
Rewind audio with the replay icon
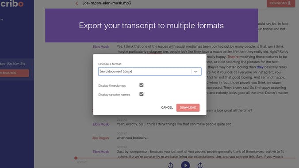[x=171, y=165]
